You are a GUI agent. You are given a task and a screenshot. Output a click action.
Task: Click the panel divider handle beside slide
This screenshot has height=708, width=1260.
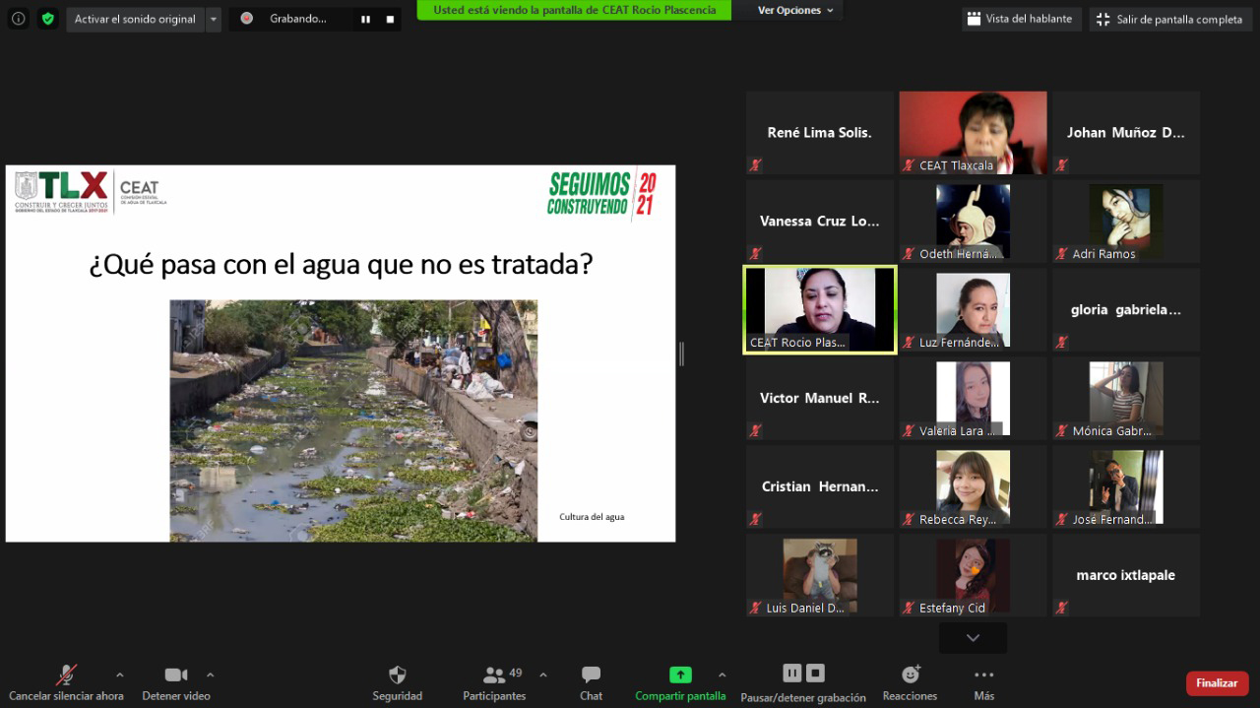[681, 354]
